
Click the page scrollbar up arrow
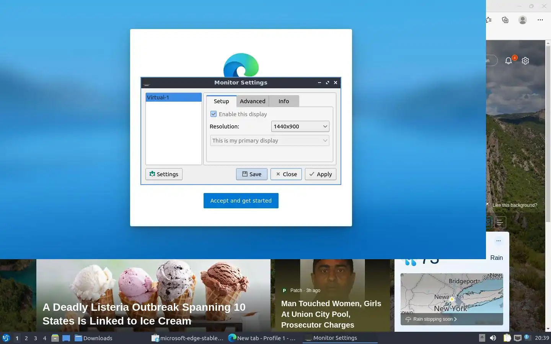click(x=548, y=43)
